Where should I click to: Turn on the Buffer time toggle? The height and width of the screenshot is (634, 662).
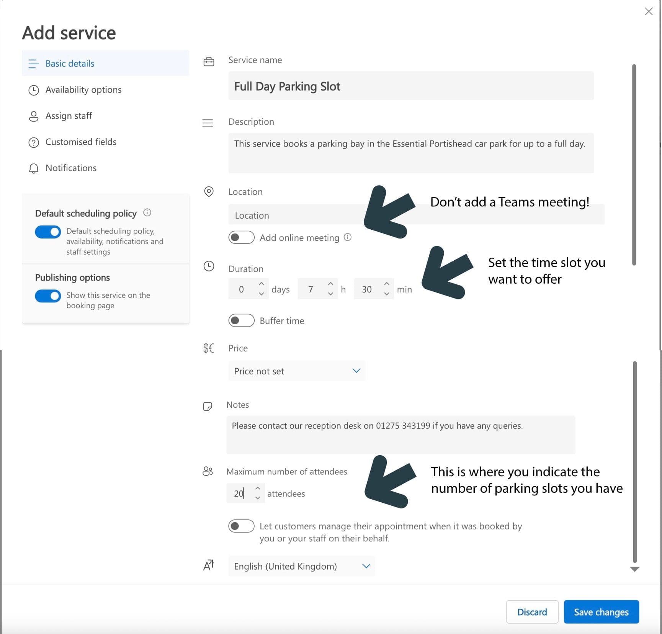tap(241, 320)
